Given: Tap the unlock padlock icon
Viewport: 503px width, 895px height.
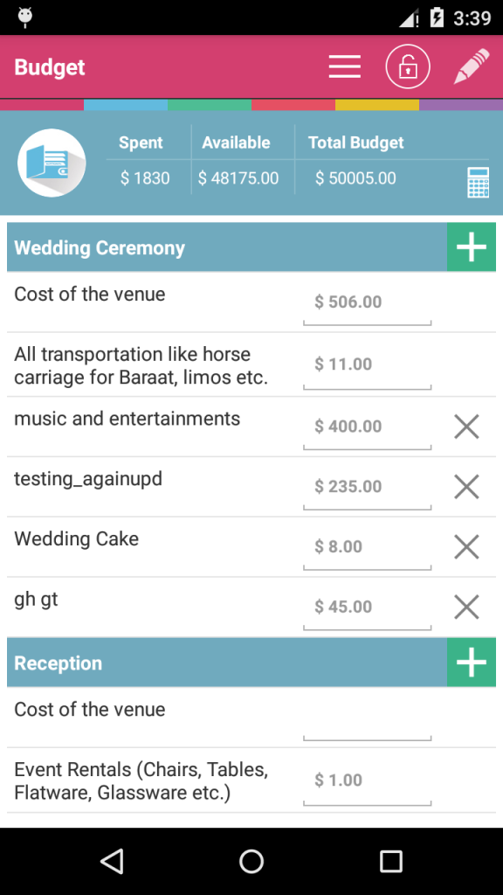Looking at the screenshot, I should (x=408, y=67).
